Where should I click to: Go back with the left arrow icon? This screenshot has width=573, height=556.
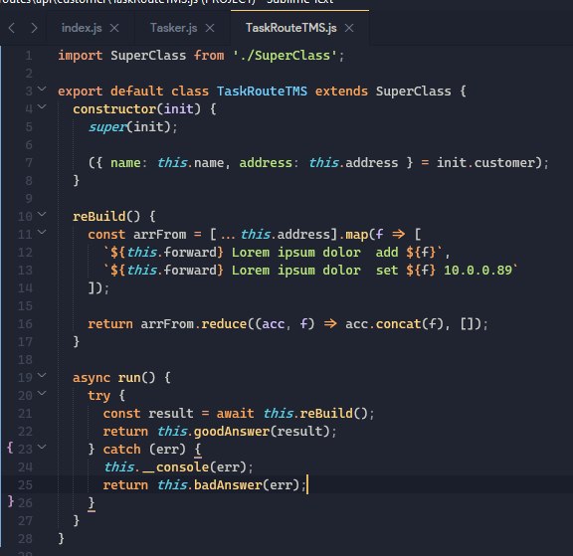pyautogui.click(x=11, y=28)
